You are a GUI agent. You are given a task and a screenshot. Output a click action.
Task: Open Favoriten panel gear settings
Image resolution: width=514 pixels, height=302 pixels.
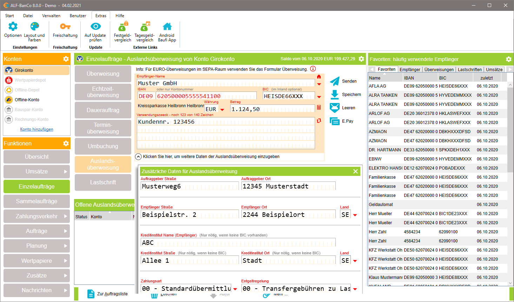point(509,59)
